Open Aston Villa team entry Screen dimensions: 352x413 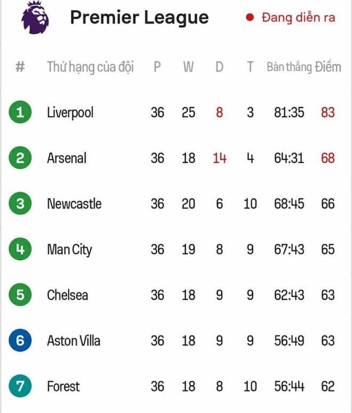coord(74,340)
